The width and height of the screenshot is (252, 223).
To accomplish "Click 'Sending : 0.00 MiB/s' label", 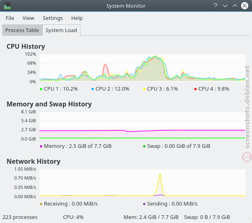I will point(172,204).
